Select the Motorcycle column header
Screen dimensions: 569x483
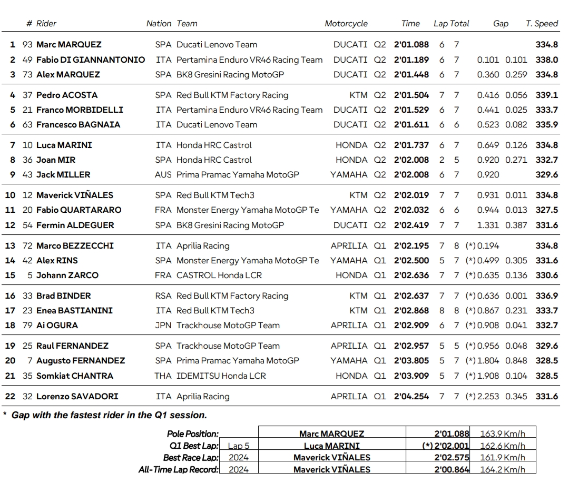point(346,24)
